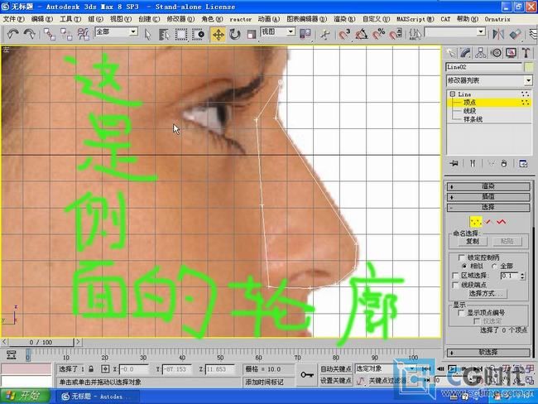Click the Align tool icon
The height and width of the screenshot is (404, 538).
[516, 34]
